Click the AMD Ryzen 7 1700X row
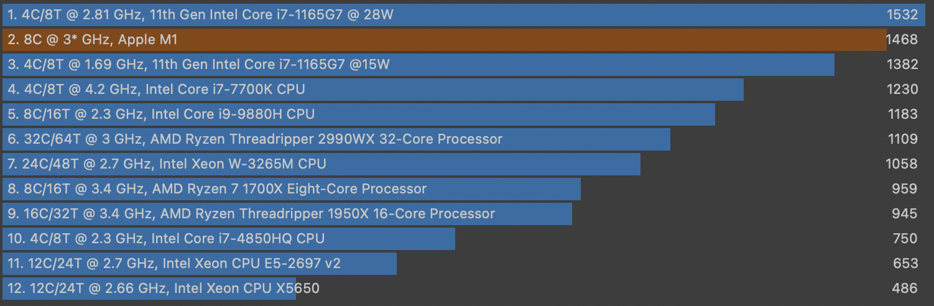934x306 pixels. click(x=218, y=188)
